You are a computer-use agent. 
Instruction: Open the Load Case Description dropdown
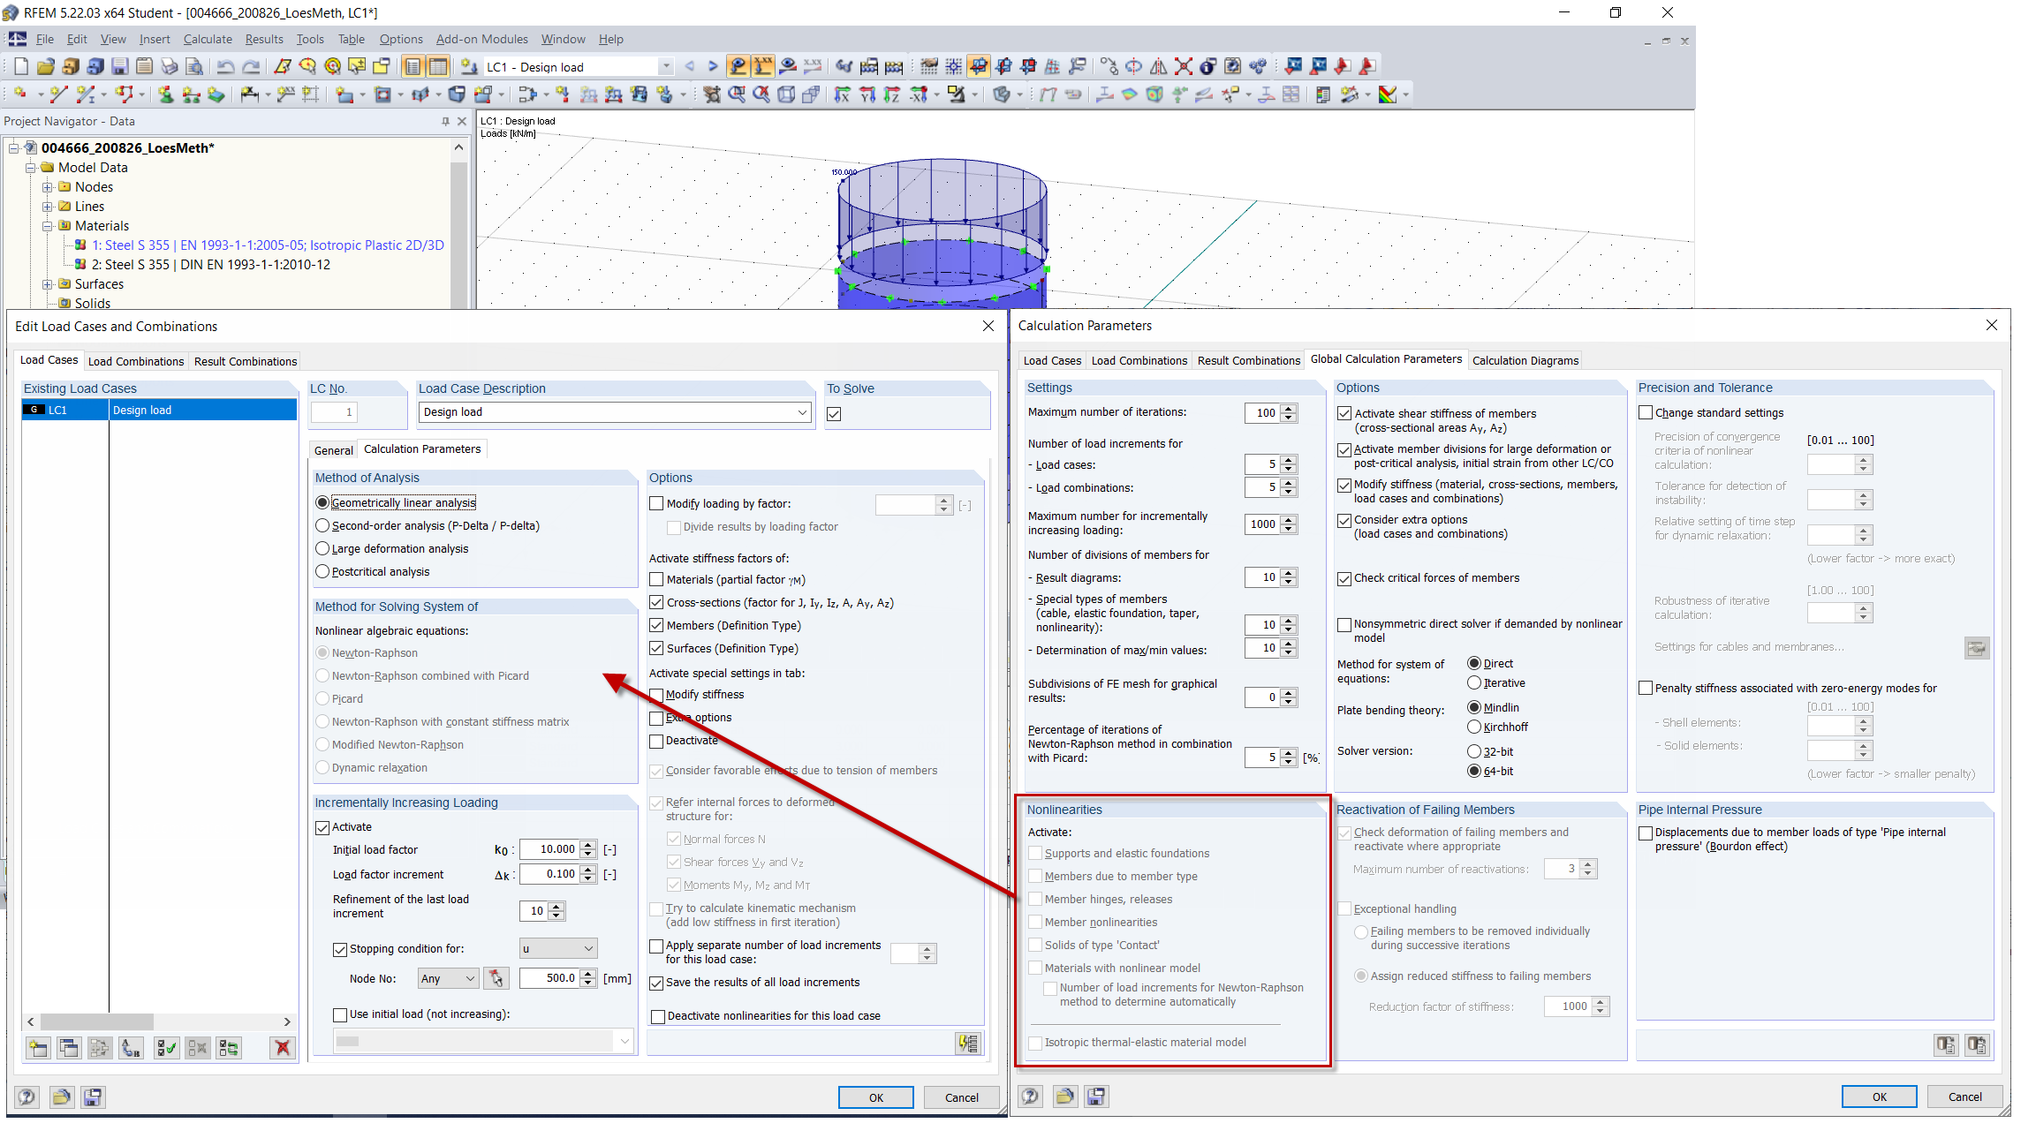pyautogui.click(x=802, y=412)
